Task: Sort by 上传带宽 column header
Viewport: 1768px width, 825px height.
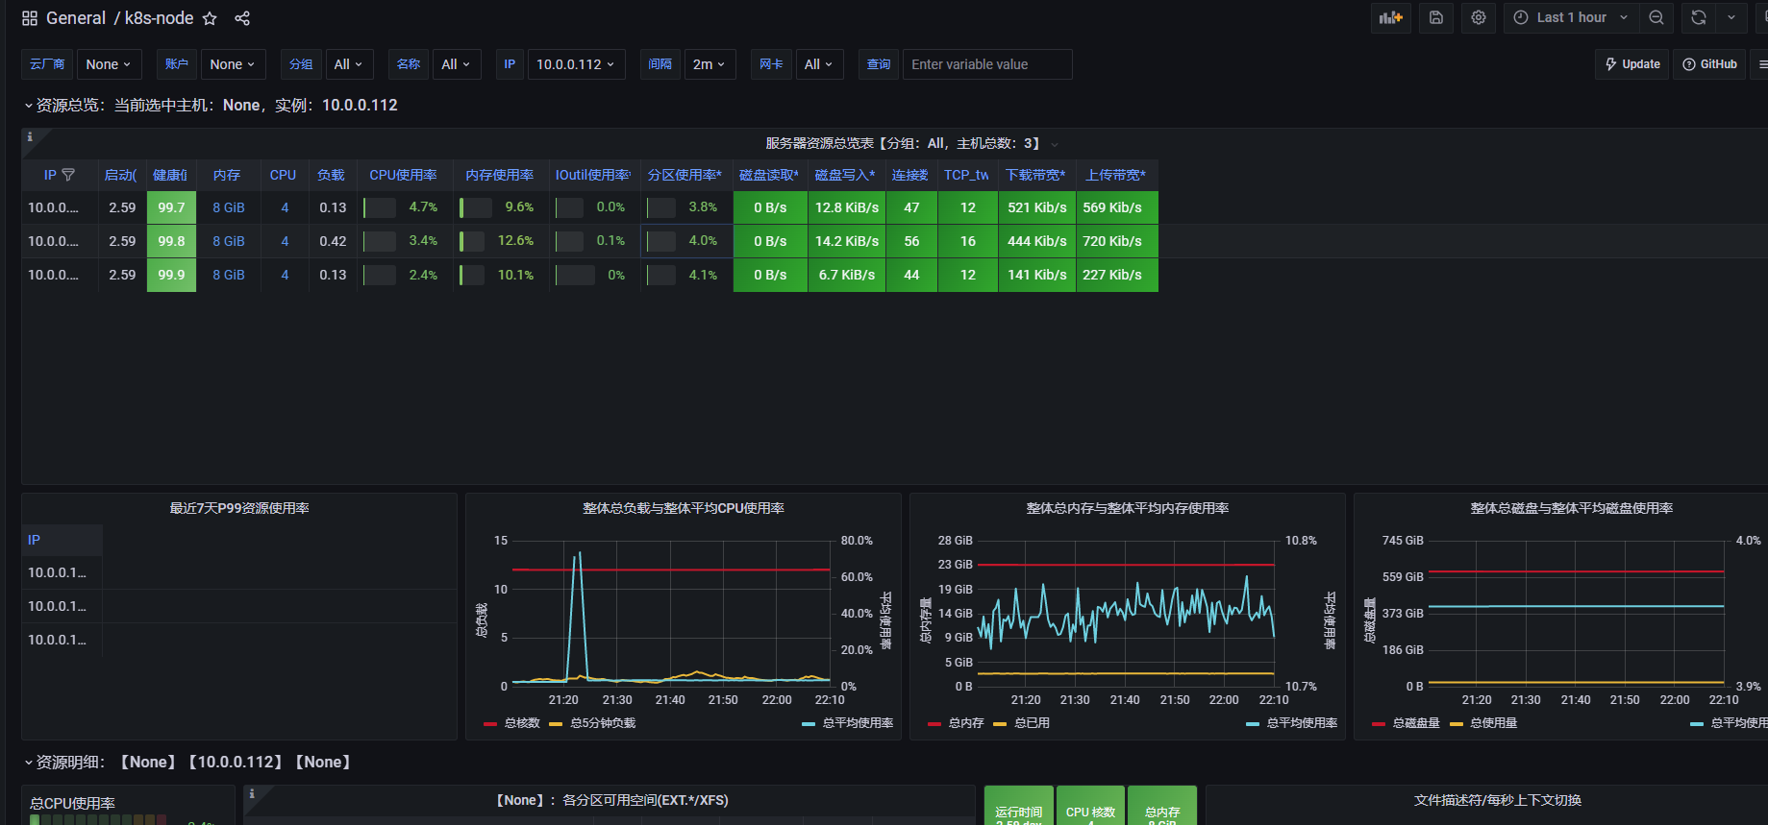Action: pyautogui.click(x=1116, y=175)
